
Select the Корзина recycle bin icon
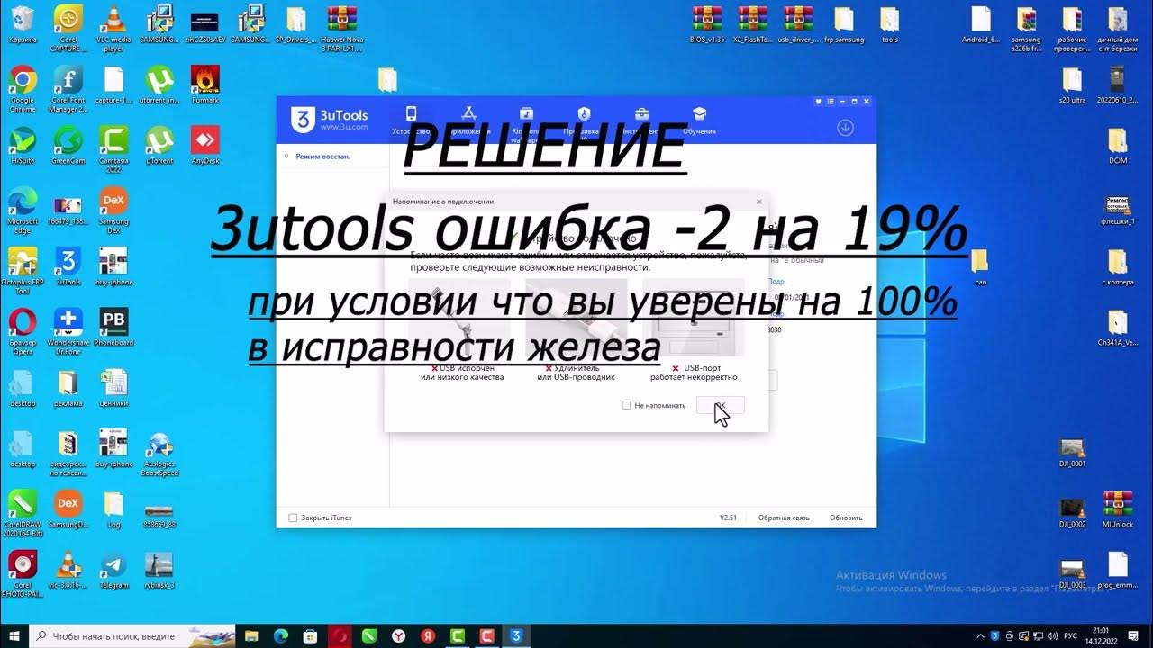(23, 25)
